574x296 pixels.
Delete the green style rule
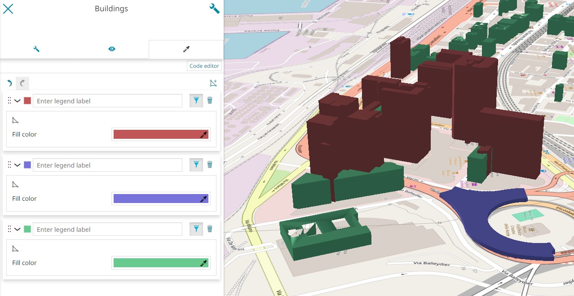coord(210,229)
